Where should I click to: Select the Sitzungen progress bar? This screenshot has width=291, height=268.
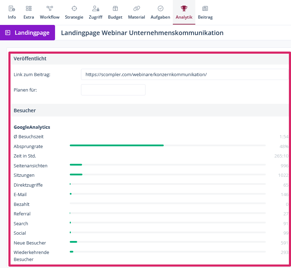pos(168,174)
